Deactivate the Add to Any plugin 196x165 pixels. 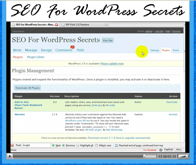coord(172,102)
